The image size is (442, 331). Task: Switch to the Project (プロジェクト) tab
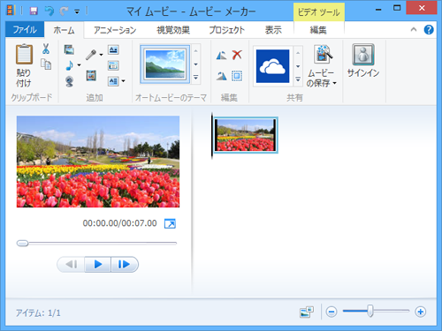click(x=226, y=30)
